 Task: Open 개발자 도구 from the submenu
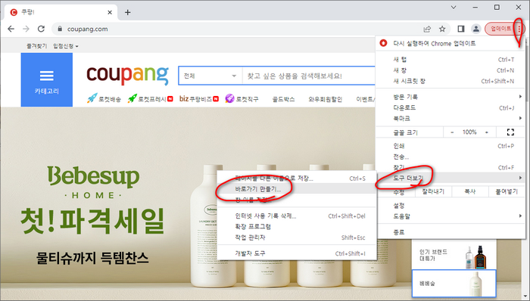297,253
